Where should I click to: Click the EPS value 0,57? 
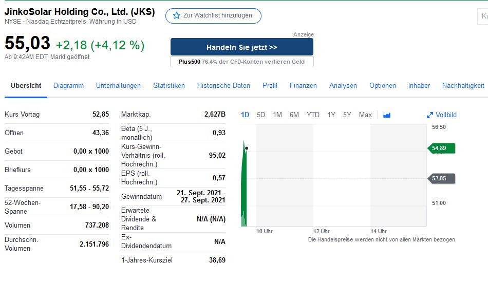pos(219,178)
